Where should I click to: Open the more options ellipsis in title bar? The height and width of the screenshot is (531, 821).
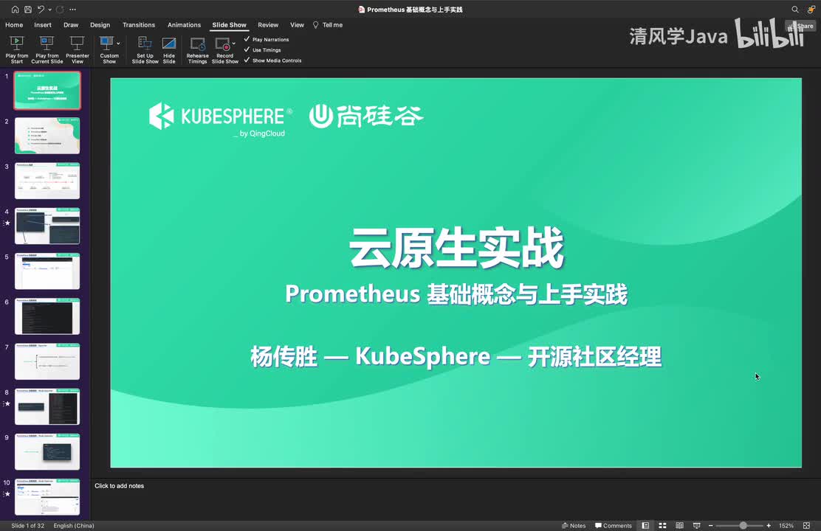[73, 10]
